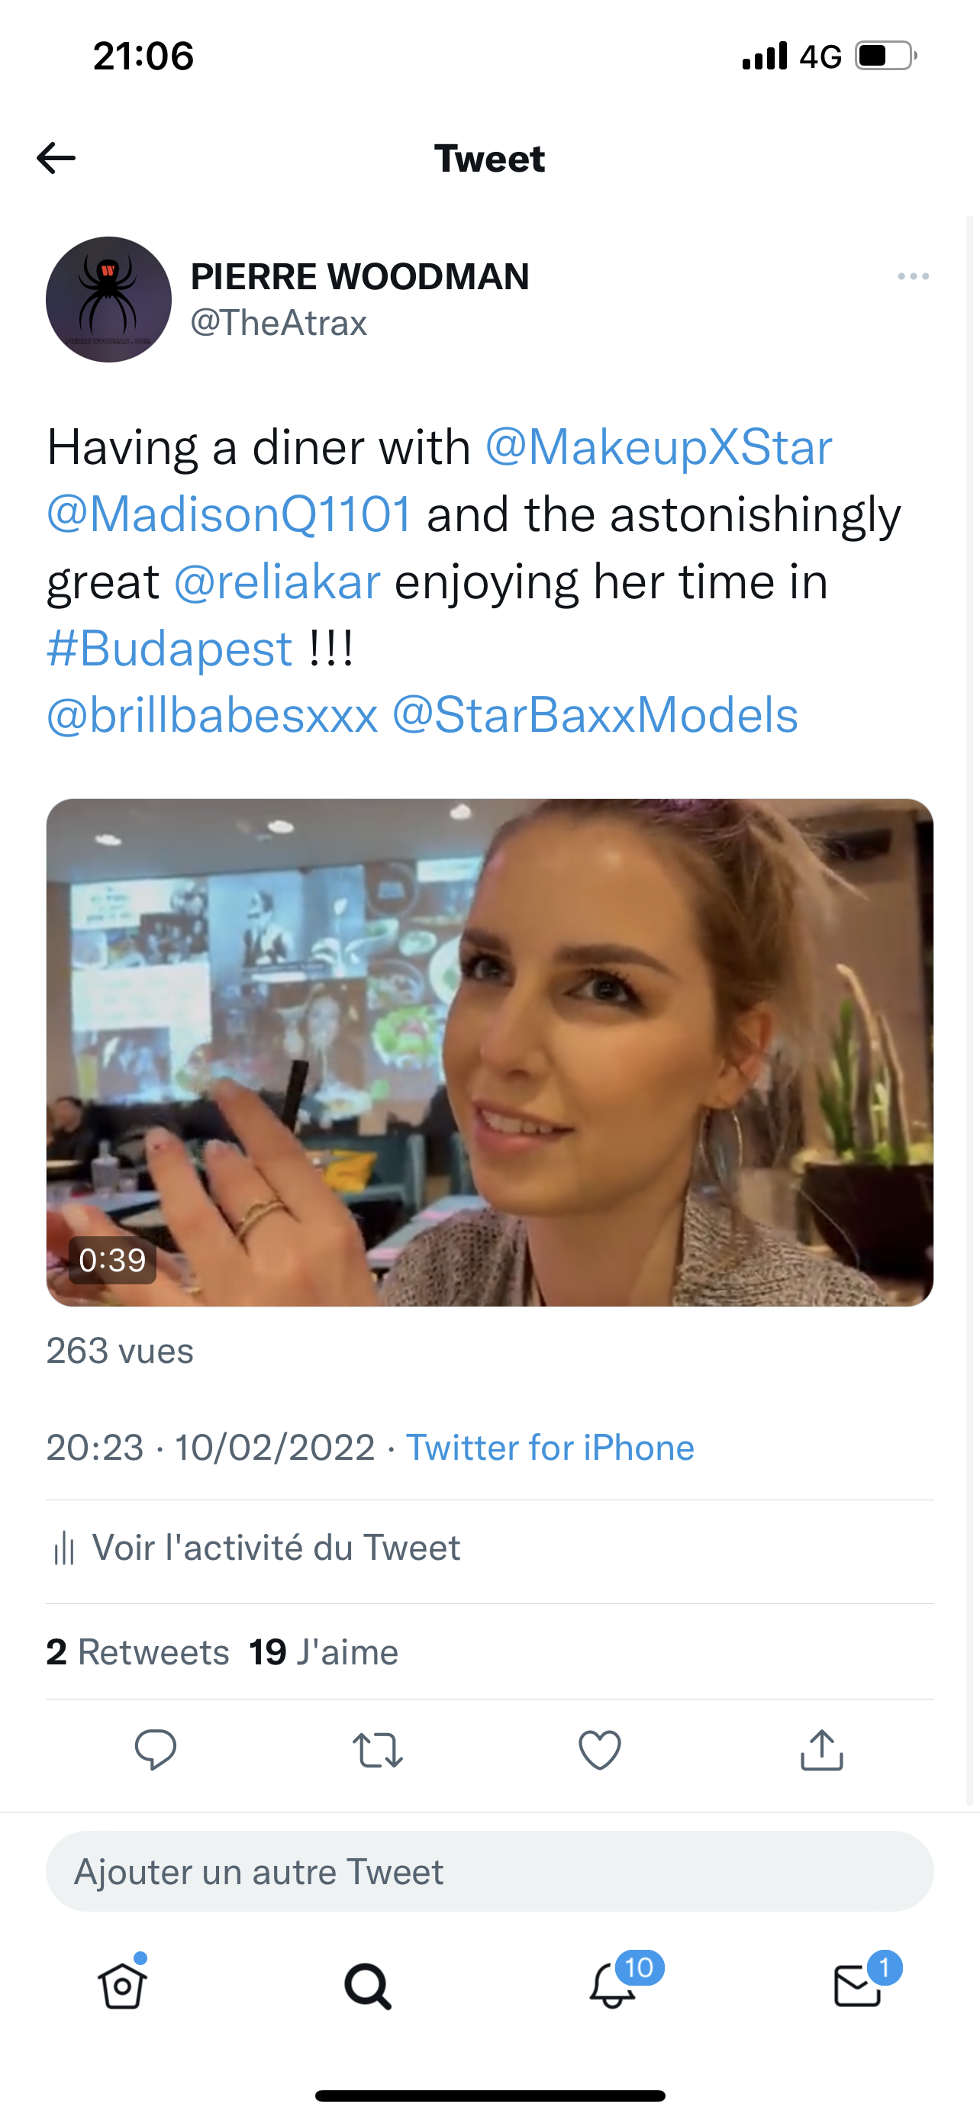This screenshot has width=980, height=2120.
Task: Open the @MakeupXStar mention
Action: pyautogui.click(x=658, y=448)
